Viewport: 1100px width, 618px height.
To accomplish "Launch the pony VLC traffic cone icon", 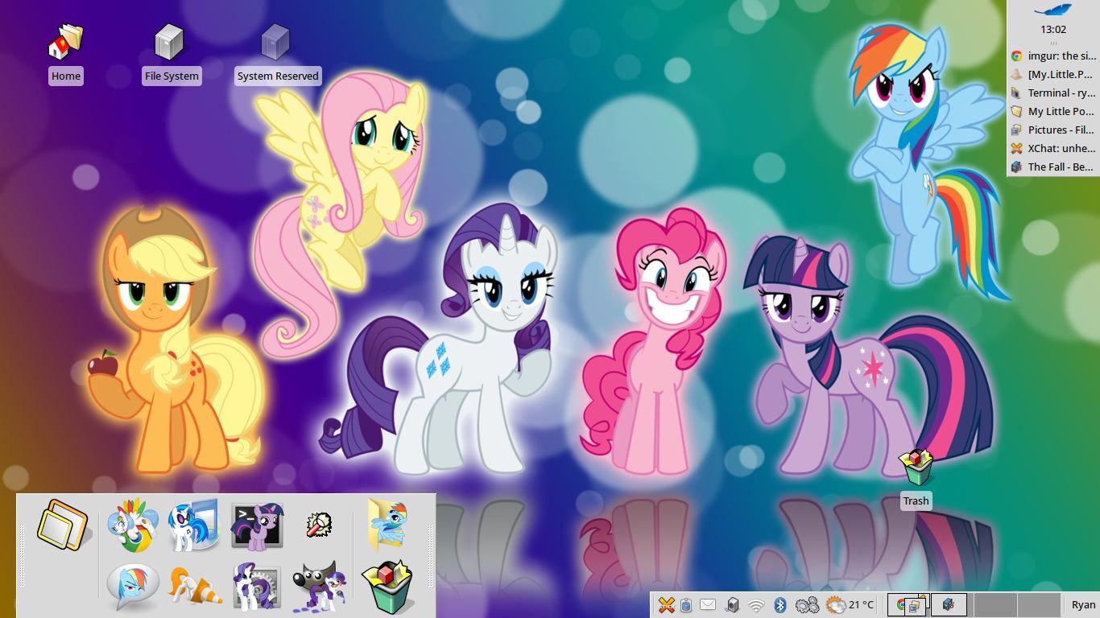I will click(x=194, y=587).
